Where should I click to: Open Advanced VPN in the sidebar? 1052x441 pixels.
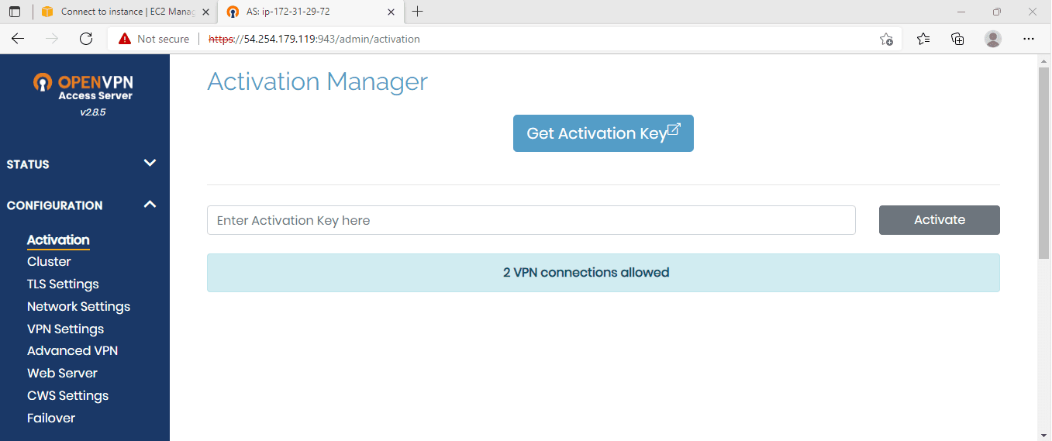pyautogui.click(x=72, y=351)
